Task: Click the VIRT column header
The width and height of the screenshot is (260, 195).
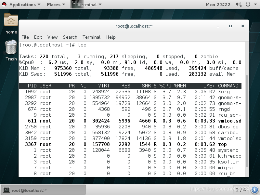Action: click(104, 86)
